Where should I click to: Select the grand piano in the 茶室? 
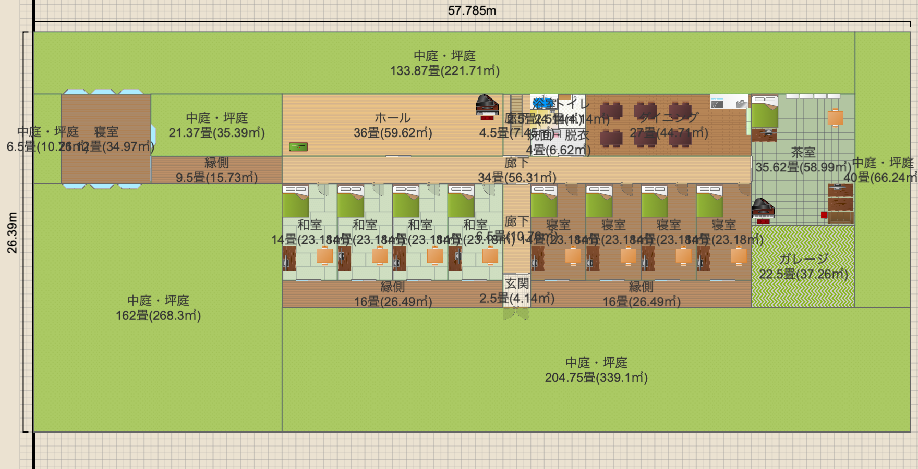point(763,208)
